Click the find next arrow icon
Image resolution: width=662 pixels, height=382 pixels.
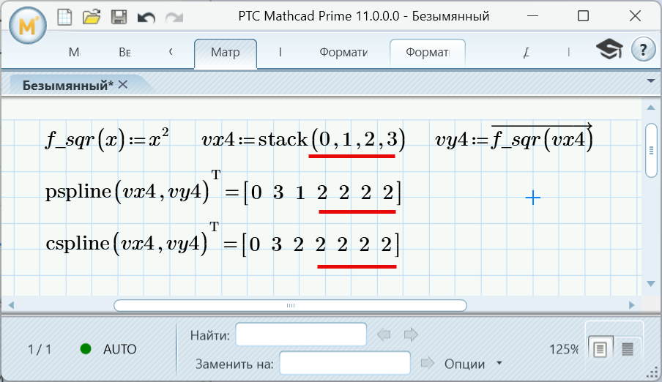(x=411, y=335)
